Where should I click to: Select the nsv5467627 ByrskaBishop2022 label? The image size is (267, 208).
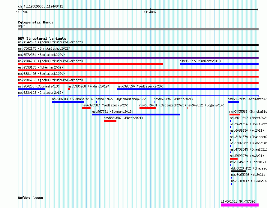(121, 99)
